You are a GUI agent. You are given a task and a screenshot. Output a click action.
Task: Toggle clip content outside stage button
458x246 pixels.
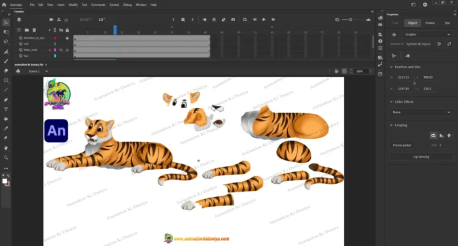344,71
